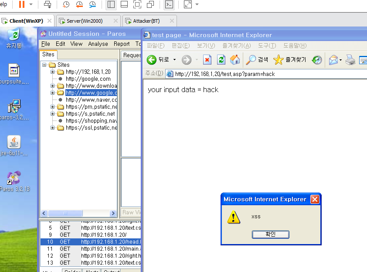The image size is (367, 272).
Task: Open the Paros Report menu
Action: [x=122, y=44]
